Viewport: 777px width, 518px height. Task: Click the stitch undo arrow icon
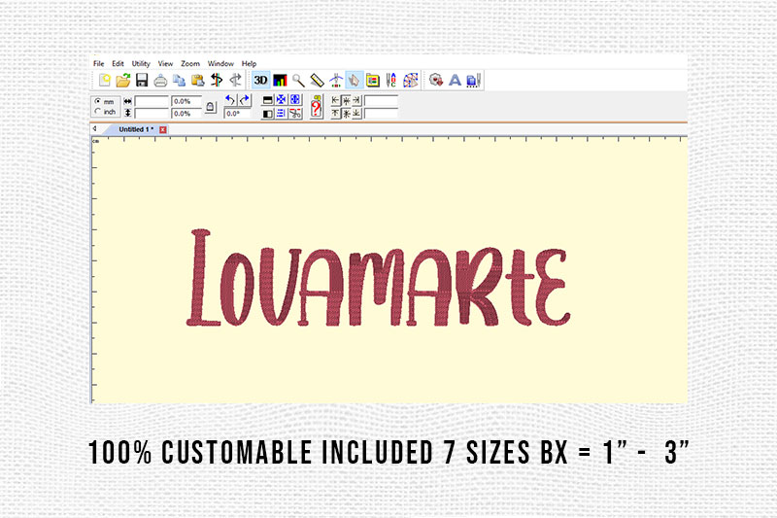tap(217, 80)
